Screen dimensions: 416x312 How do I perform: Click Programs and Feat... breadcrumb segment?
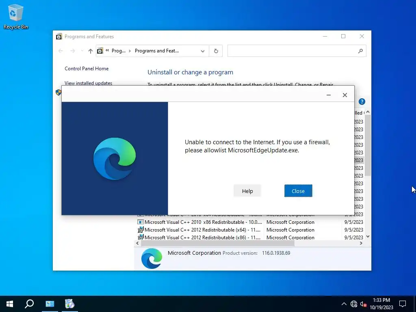point(157,51)
